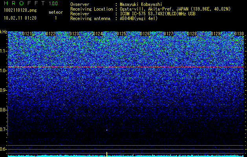
Task: Click the observer name Masayuki Kobayashi
Action: (x=141, y=4)
